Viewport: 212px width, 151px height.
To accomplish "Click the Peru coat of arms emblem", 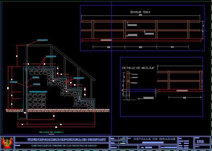I will click(7, 143).
